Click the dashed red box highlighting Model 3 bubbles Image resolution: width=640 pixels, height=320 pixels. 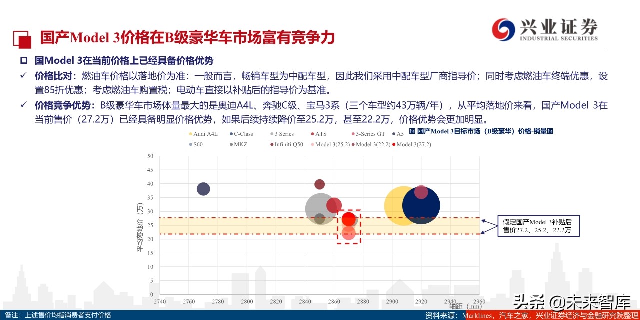pyautogui.click(x=348, y=226)
